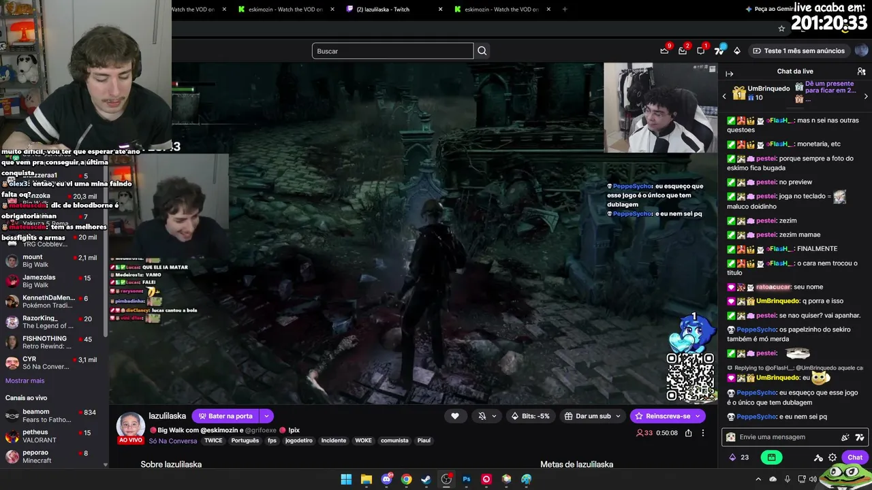The image size is (872, 490).
Task: Show previous gift leaderboard entry arrow
Action: point(724,97)
